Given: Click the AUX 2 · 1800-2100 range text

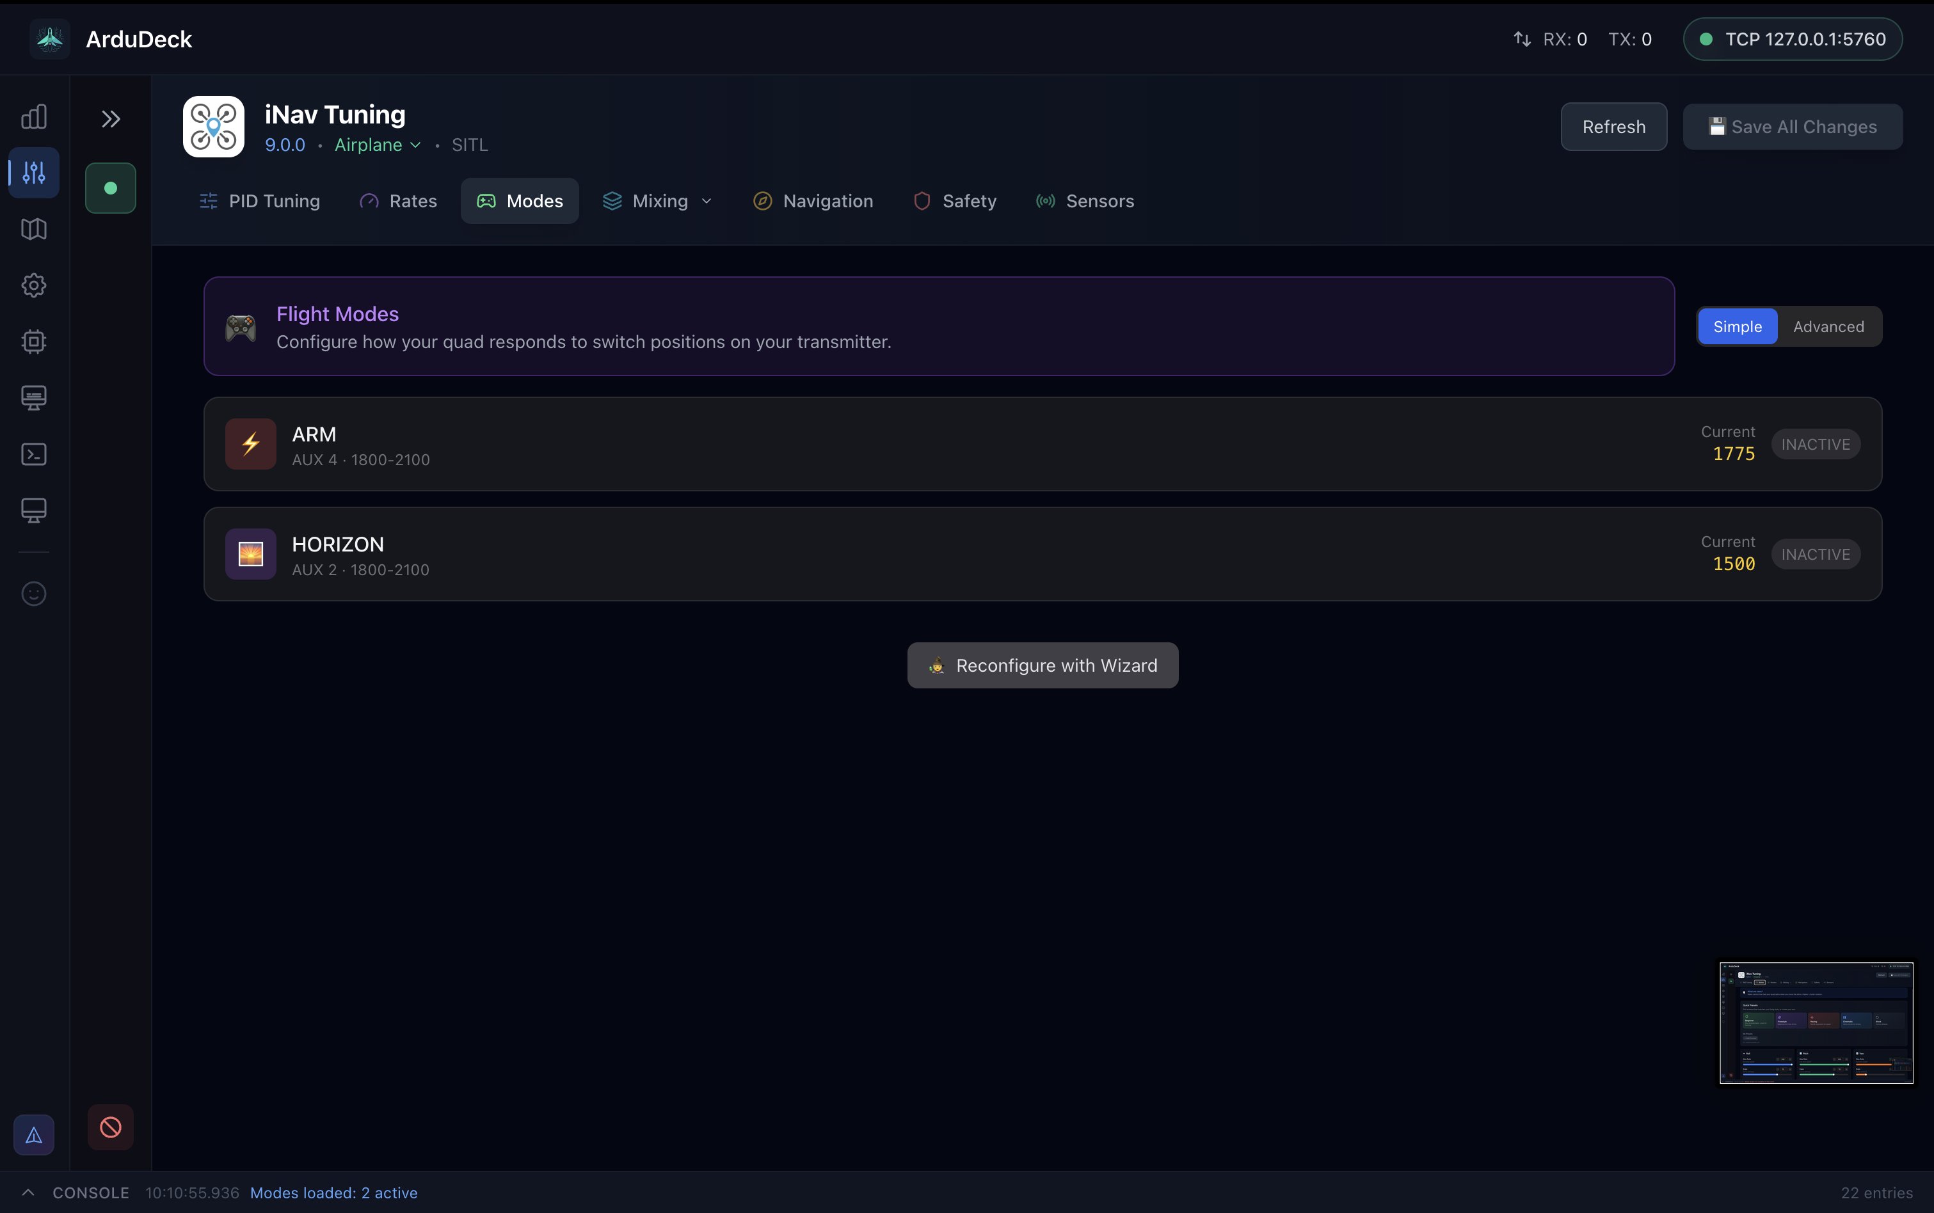Looking at the screenshot, I should click(x=361, y=569).
